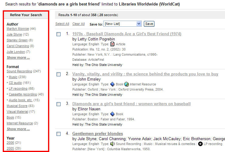Image resolution: width=225 pixels, height=152 pixels.
Task: Click the Article type icon in result 1
Action: 112,44
